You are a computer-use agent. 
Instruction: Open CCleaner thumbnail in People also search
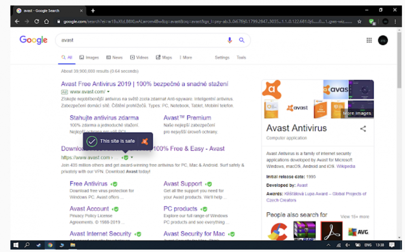pos(278,231)
